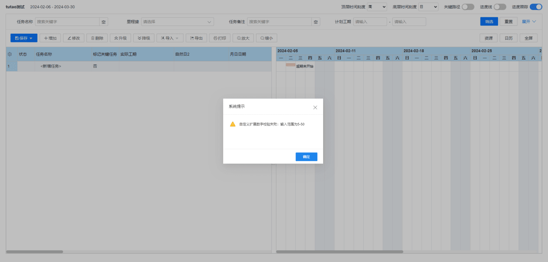Click the task table horizontal scrollbar

[35, 252]
